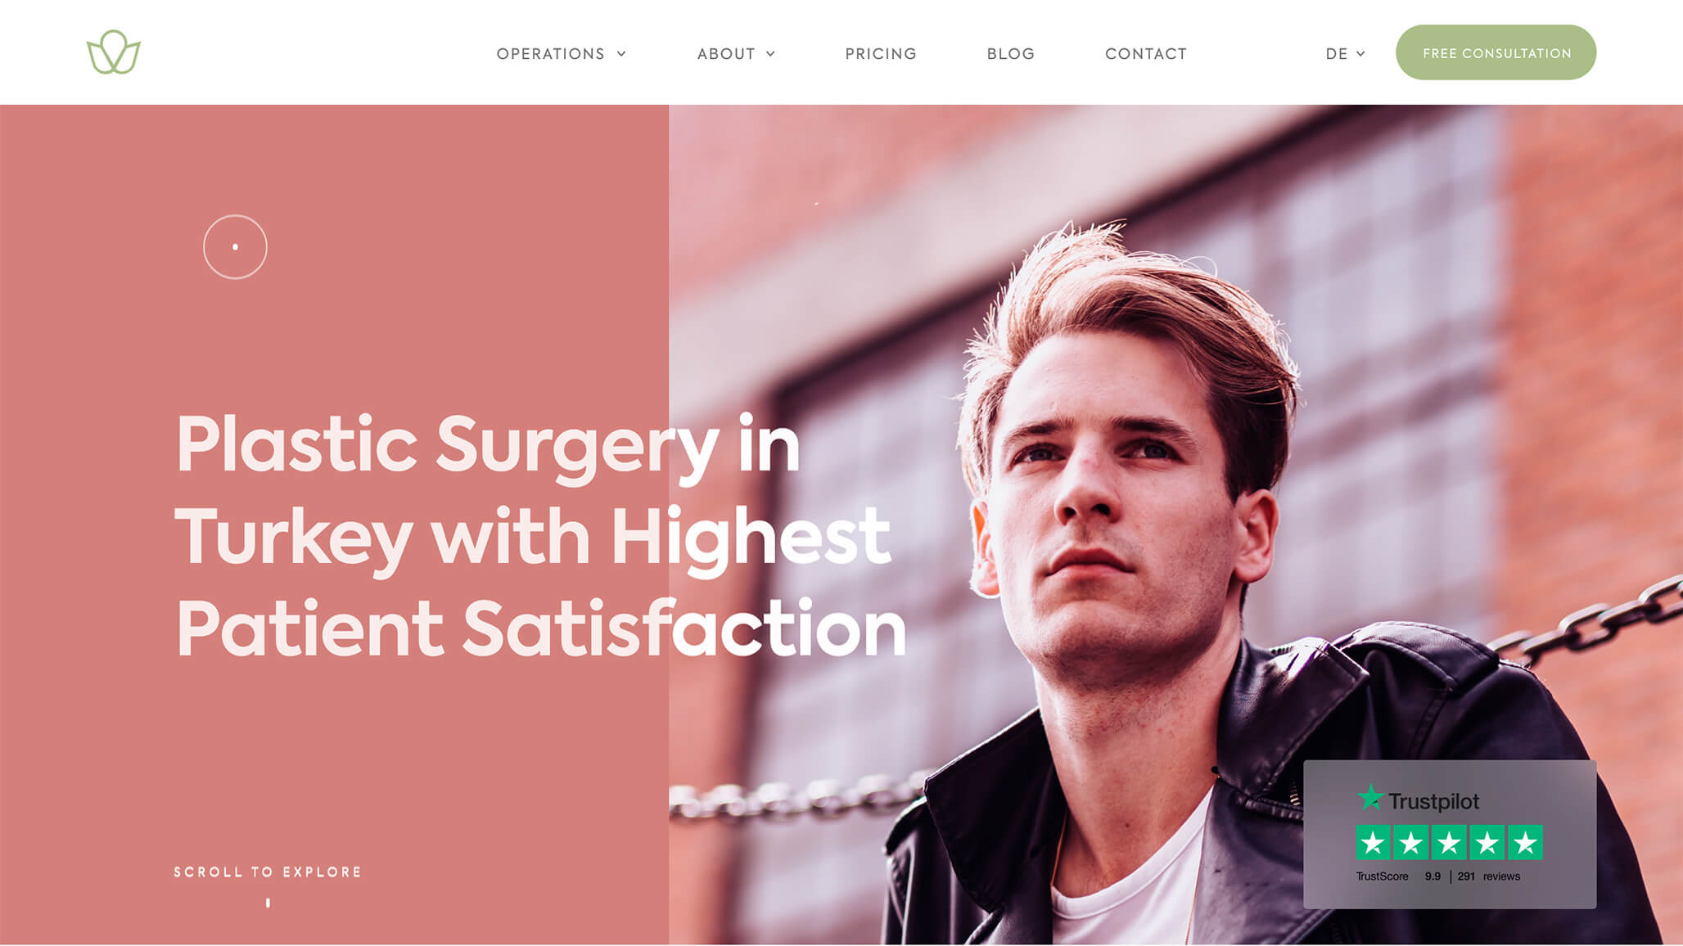Viewport: 1683px width, 946px height.
Task: Click the first Trustpilot rating star
Action: (x=1374, y=842)
